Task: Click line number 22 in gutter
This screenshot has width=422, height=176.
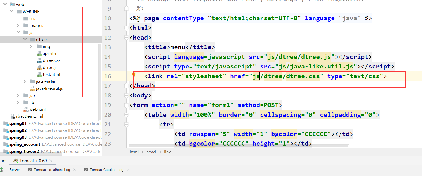Action: tap(108, 134)
